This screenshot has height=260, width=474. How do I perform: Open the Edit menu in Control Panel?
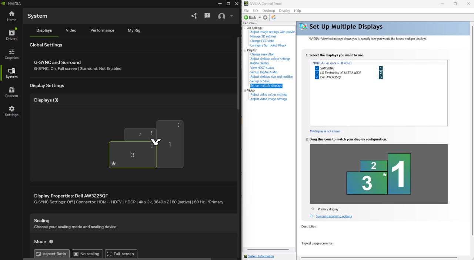(x=256, y=11)
